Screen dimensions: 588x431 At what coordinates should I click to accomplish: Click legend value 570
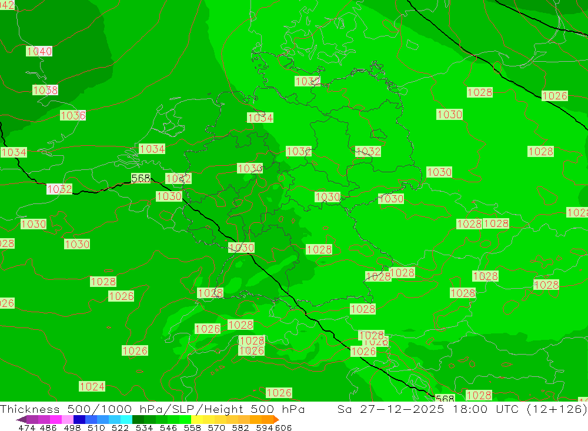216,427
